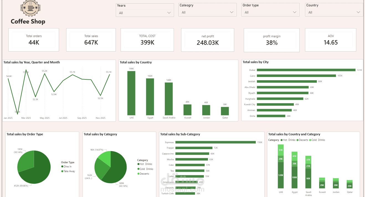Select the Frappe bar 72K
Screen dimensions: 365x197
click(x=194, y=148)
